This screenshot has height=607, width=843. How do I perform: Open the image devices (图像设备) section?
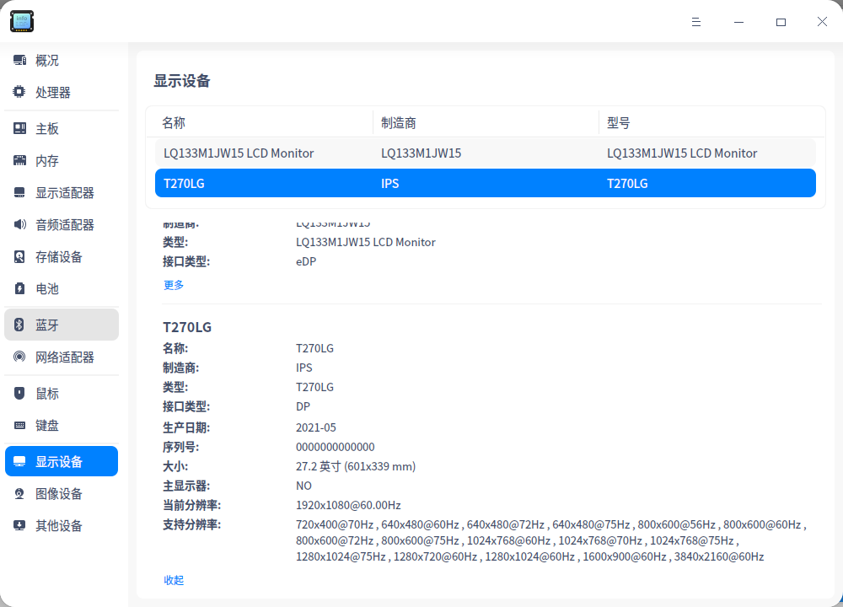(x=59, y=494)
